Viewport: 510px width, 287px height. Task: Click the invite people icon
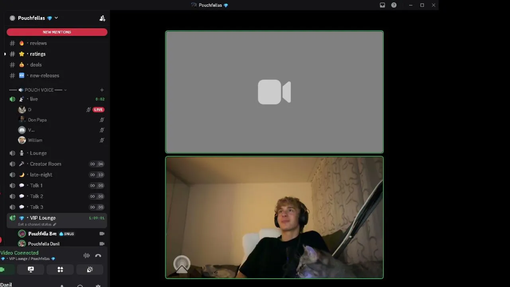click(102, 18)
